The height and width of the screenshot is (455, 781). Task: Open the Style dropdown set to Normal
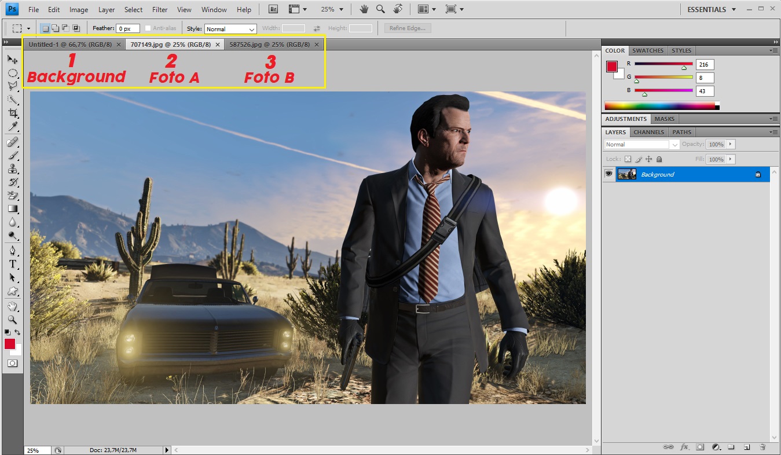click(230, 29)
